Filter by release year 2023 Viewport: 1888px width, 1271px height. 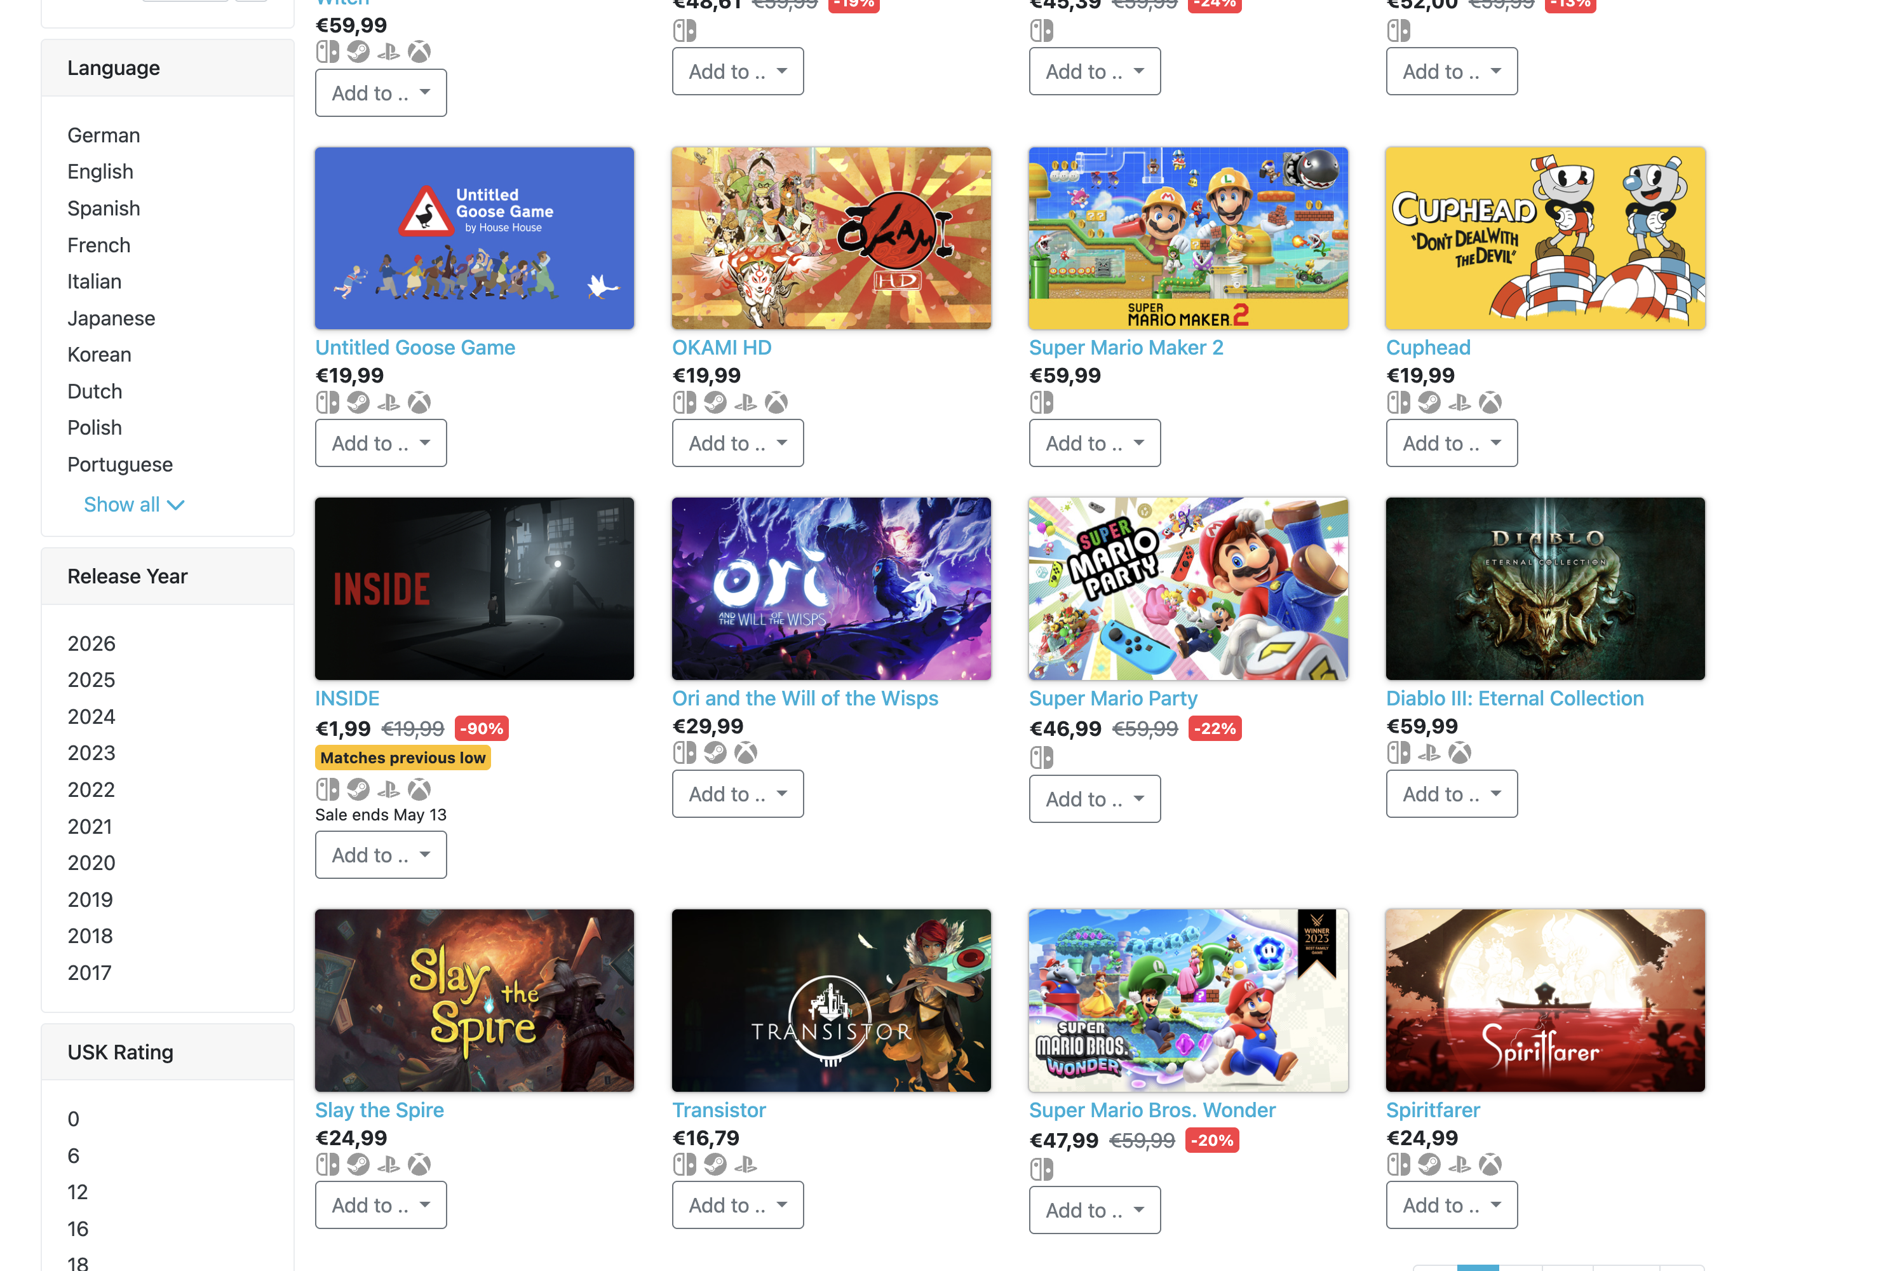coord(91,753)
